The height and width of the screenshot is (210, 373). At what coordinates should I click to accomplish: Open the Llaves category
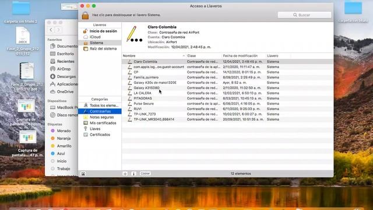coord(100,129)
